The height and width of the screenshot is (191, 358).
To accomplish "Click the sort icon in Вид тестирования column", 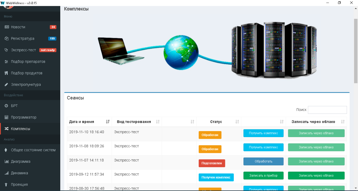I will coord(158,122).
